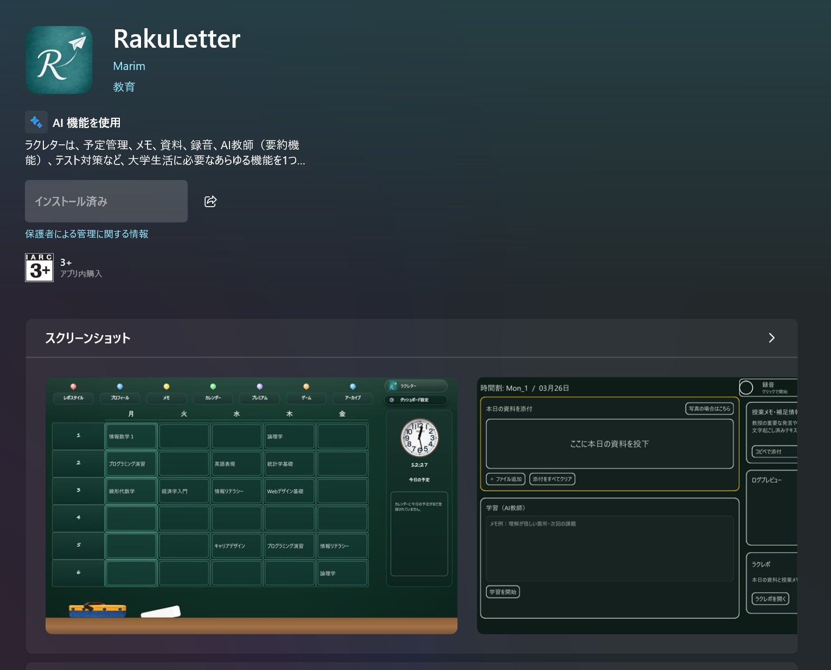Screen dimensions: 831x670
Task: Click the RakuLetter app logo icon
Action: coord(59,60)
